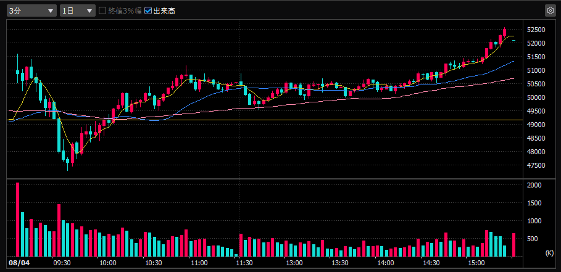Click the 10:00 time axis label
561x272 pixels.
pyautogui.click(x=107, y=263)
